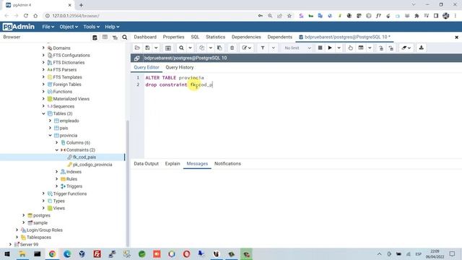Switch to the Dashboard tab
The image size is (462, 260).
[145, 37]
